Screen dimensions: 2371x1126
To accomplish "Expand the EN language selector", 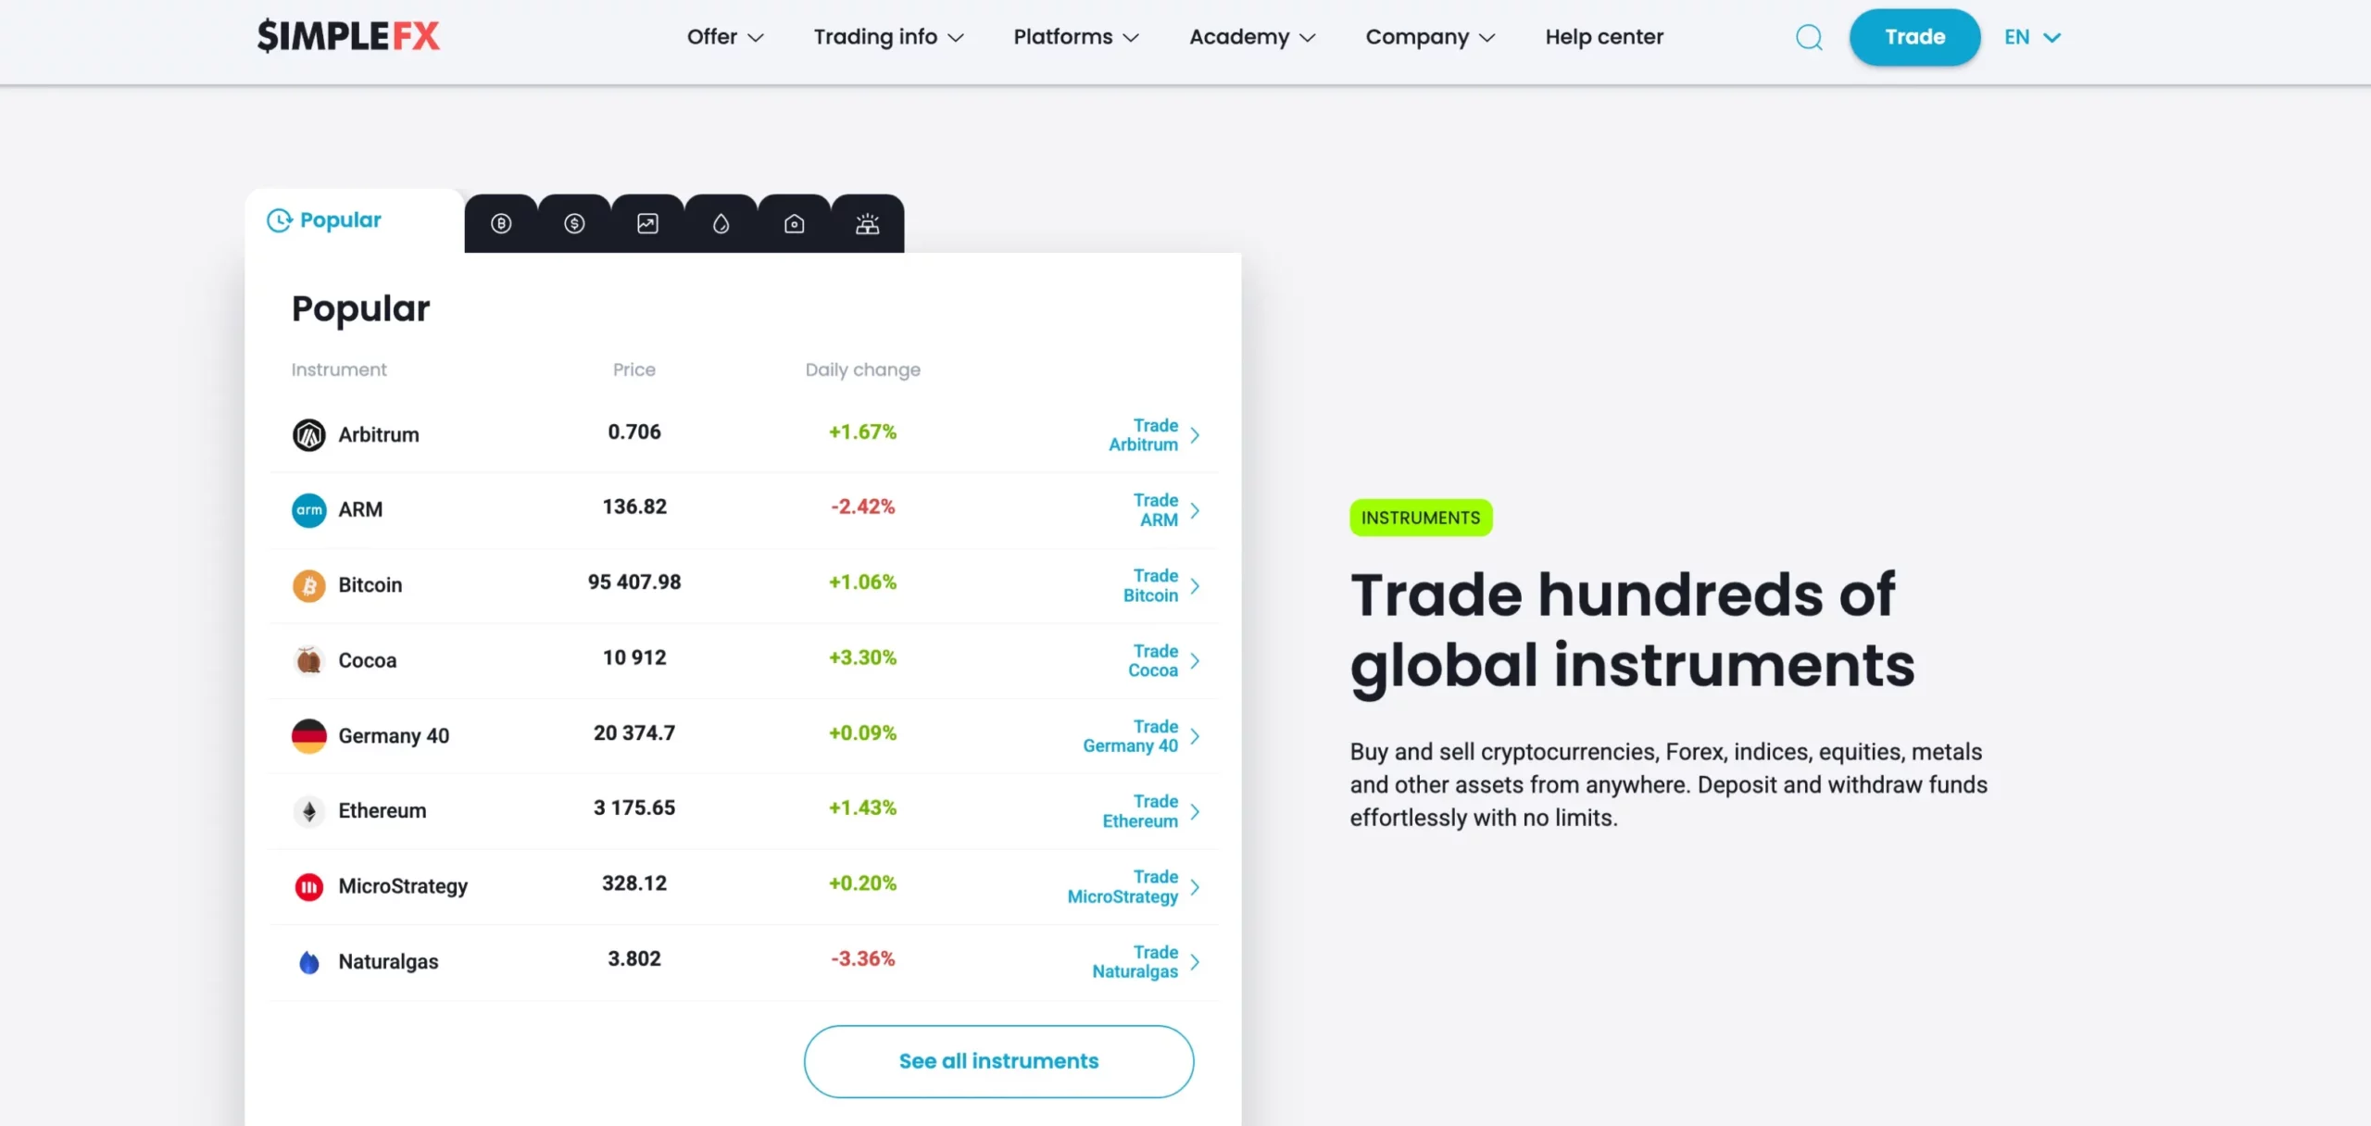I will pos(2031,36).
